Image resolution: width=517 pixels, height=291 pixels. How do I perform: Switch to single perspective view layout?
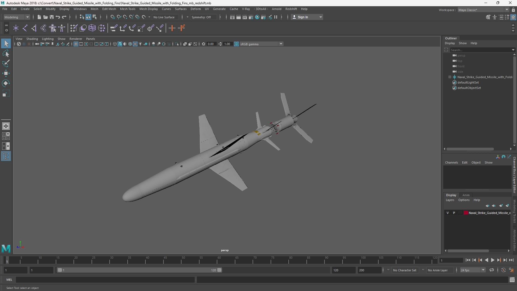click(x=6, y=126)
